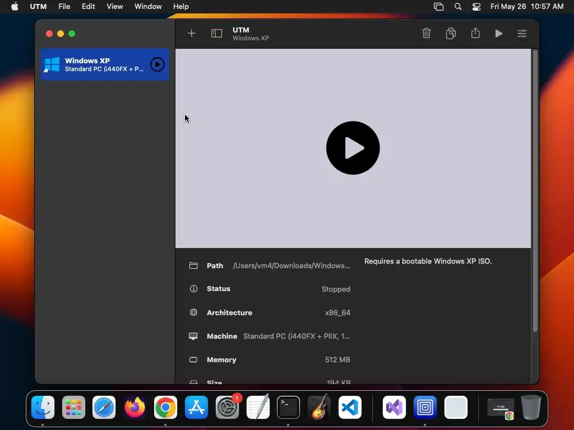Click the UTM window title text
Image resolution: width=574 pixels, height=430 pixels.
[x=241, y=30]
